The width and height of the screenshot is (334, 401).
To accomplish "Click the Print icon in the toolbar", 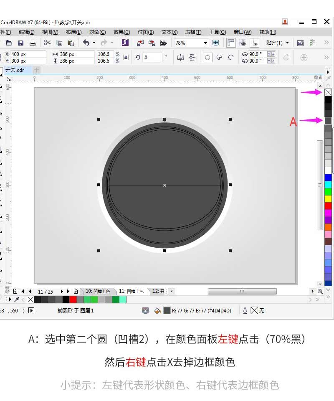I will 33,43.
